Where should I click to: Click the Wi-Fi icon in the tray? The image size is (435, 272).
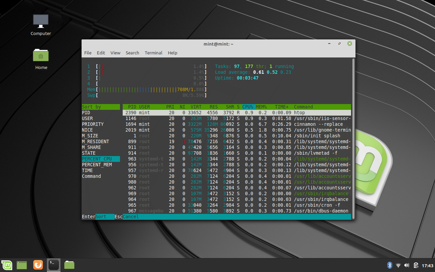398,265
